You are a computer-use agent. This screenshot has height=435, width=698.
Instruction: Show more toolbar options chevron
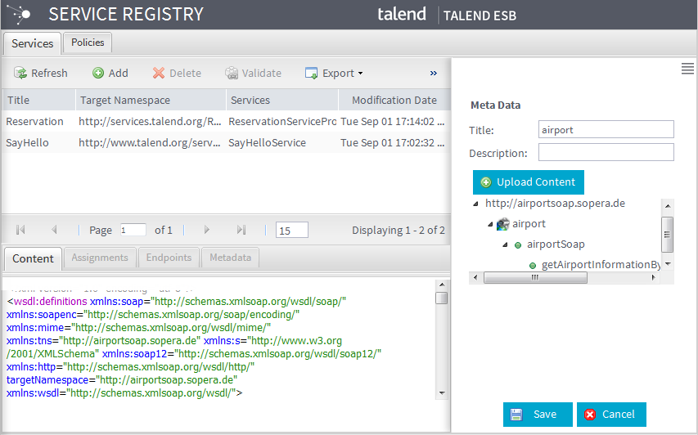pos(434,73)
